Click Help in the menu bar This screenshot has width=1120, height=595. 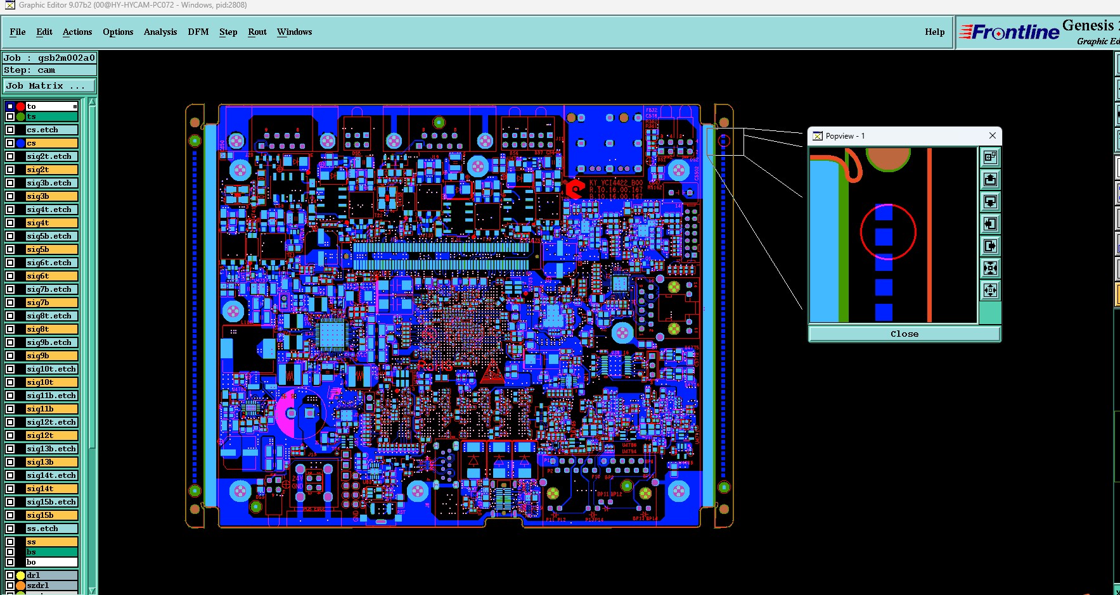934,32
